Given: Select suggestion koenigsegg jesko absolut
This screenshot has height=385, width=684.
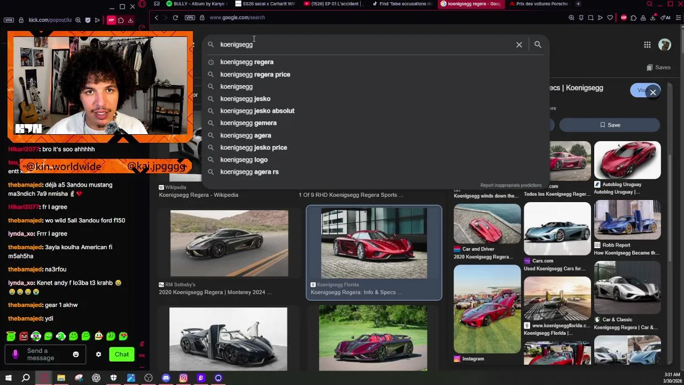Looking at the screenshot, I should (257, 111).
